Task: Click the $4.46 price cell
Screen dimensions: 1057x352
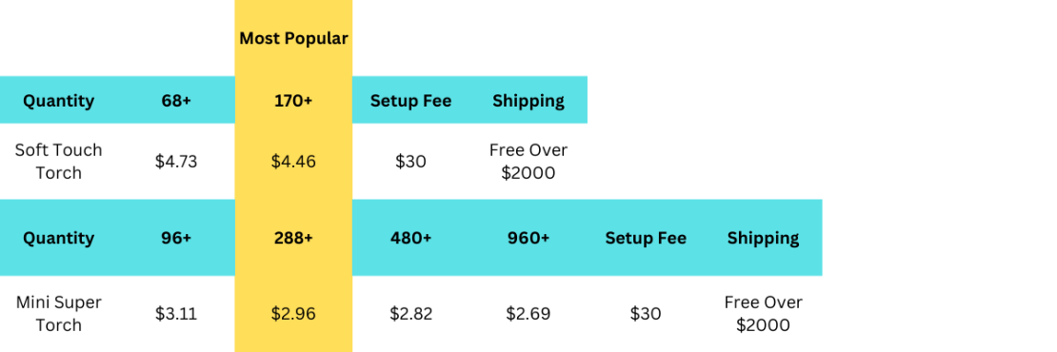Action: [293, 162]
